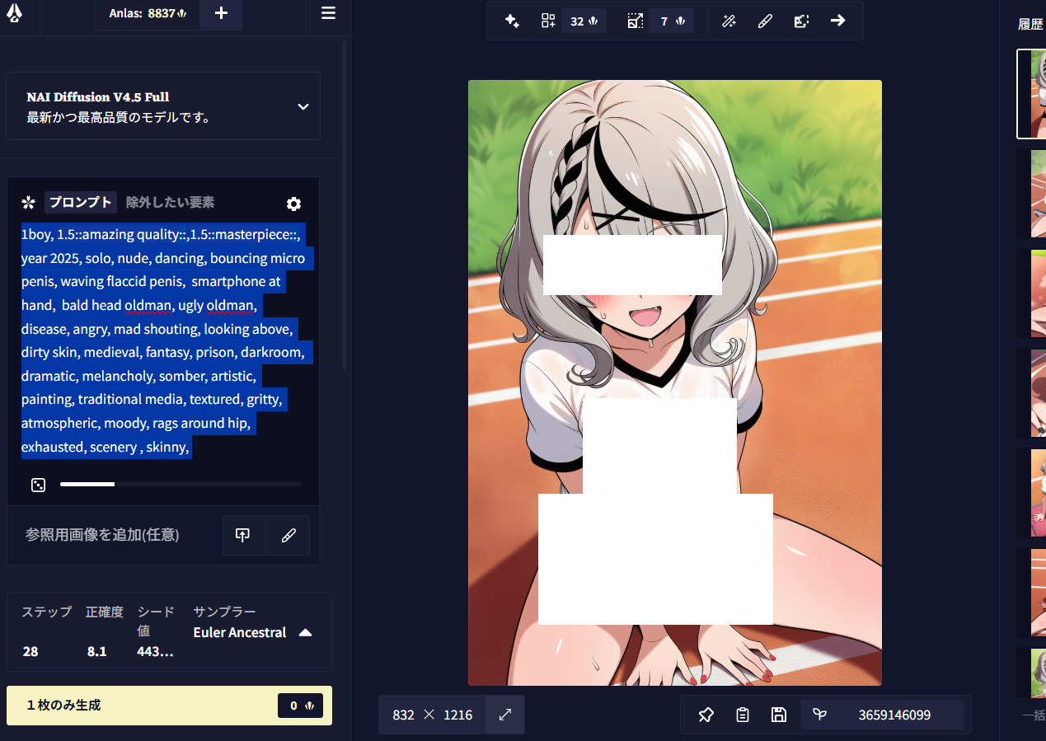The width and height of the screenshot is (1046, 741).
Task: Open the image edit pen tool
Action: click(x=765, y=21)
